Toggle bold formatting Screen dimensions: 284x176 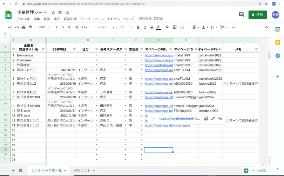138,27
